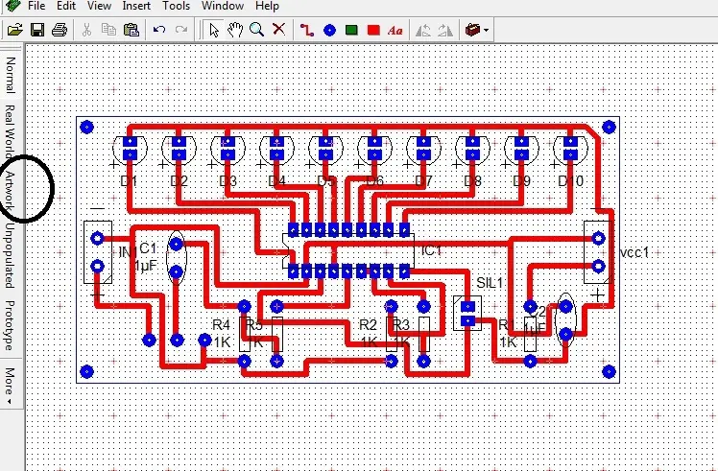Open the Help menu
Viewport: 718px width, 471px height.
[267, 6]
